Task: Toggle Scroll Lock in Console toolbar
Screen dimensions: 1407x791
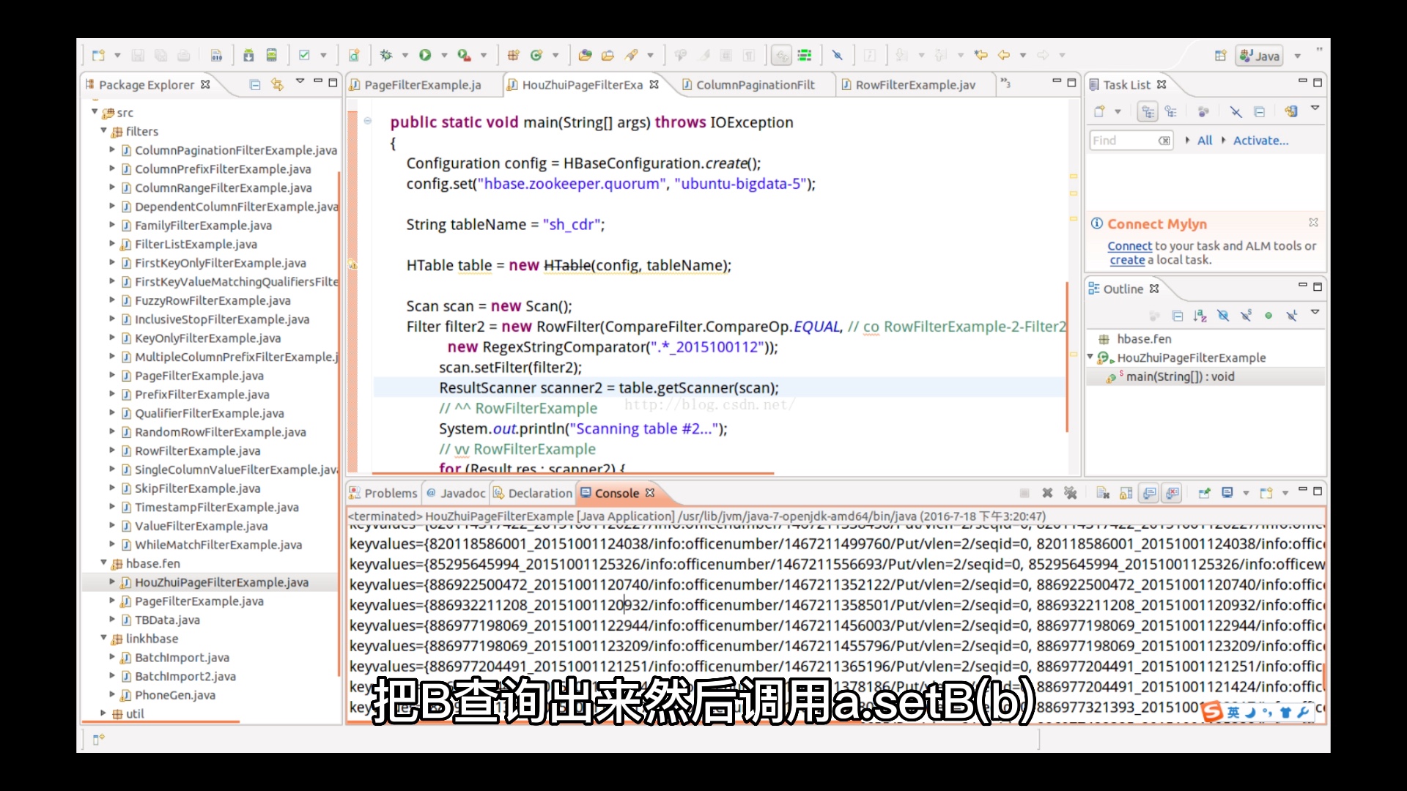Action: click(x=1126, y=493)
